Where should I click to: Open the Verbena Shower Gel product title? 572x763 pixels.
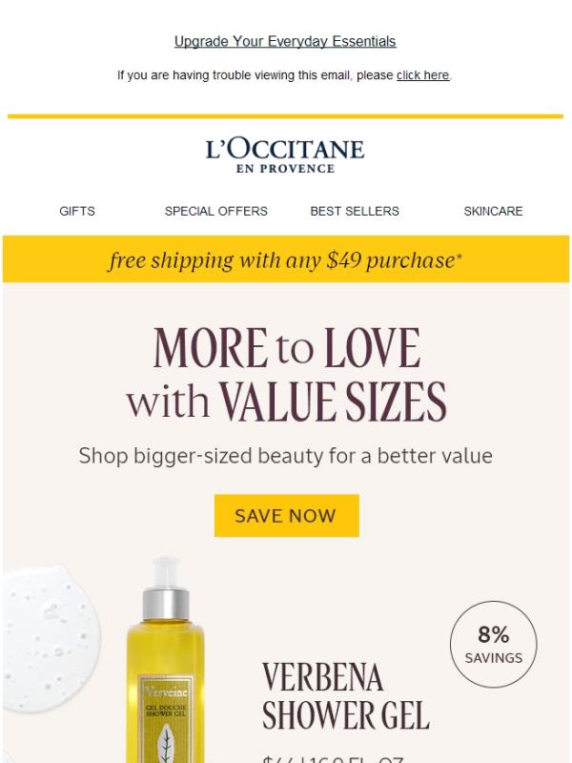(x=346, y=697)
